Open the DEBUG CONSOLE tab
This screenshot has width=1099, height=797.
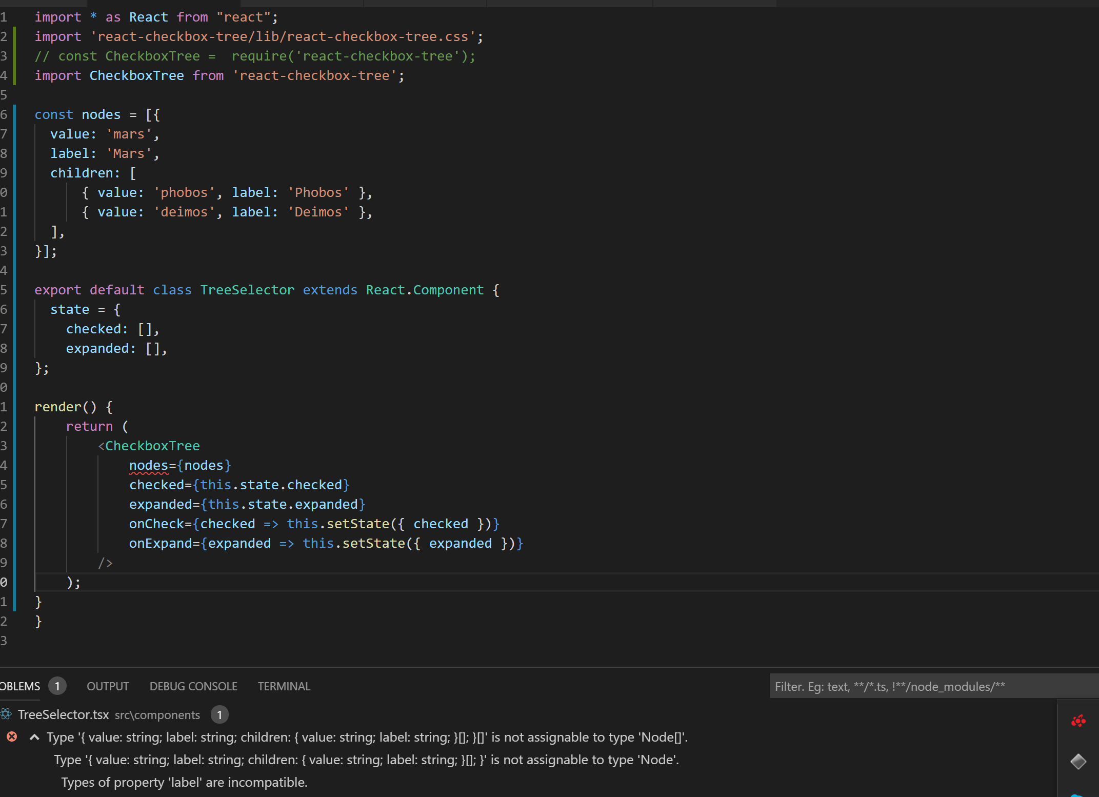(x=193, y=686)
